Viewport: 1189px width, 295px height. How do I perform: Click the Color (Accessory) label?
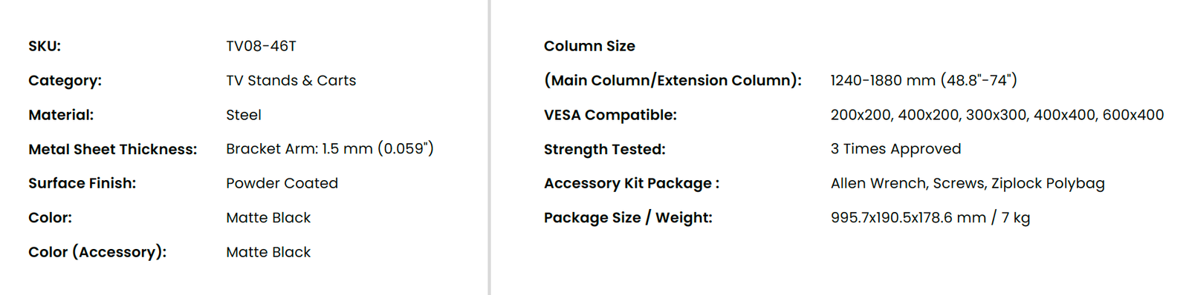point(97,252)
